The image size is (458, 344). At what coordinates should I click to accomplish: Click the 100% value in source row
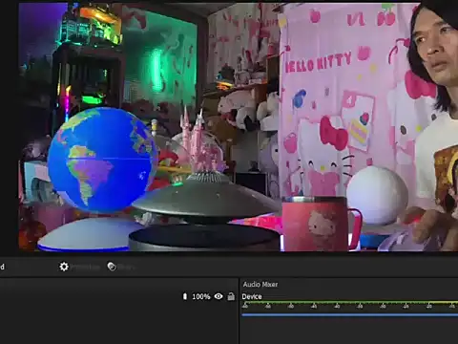coord(201,296)
